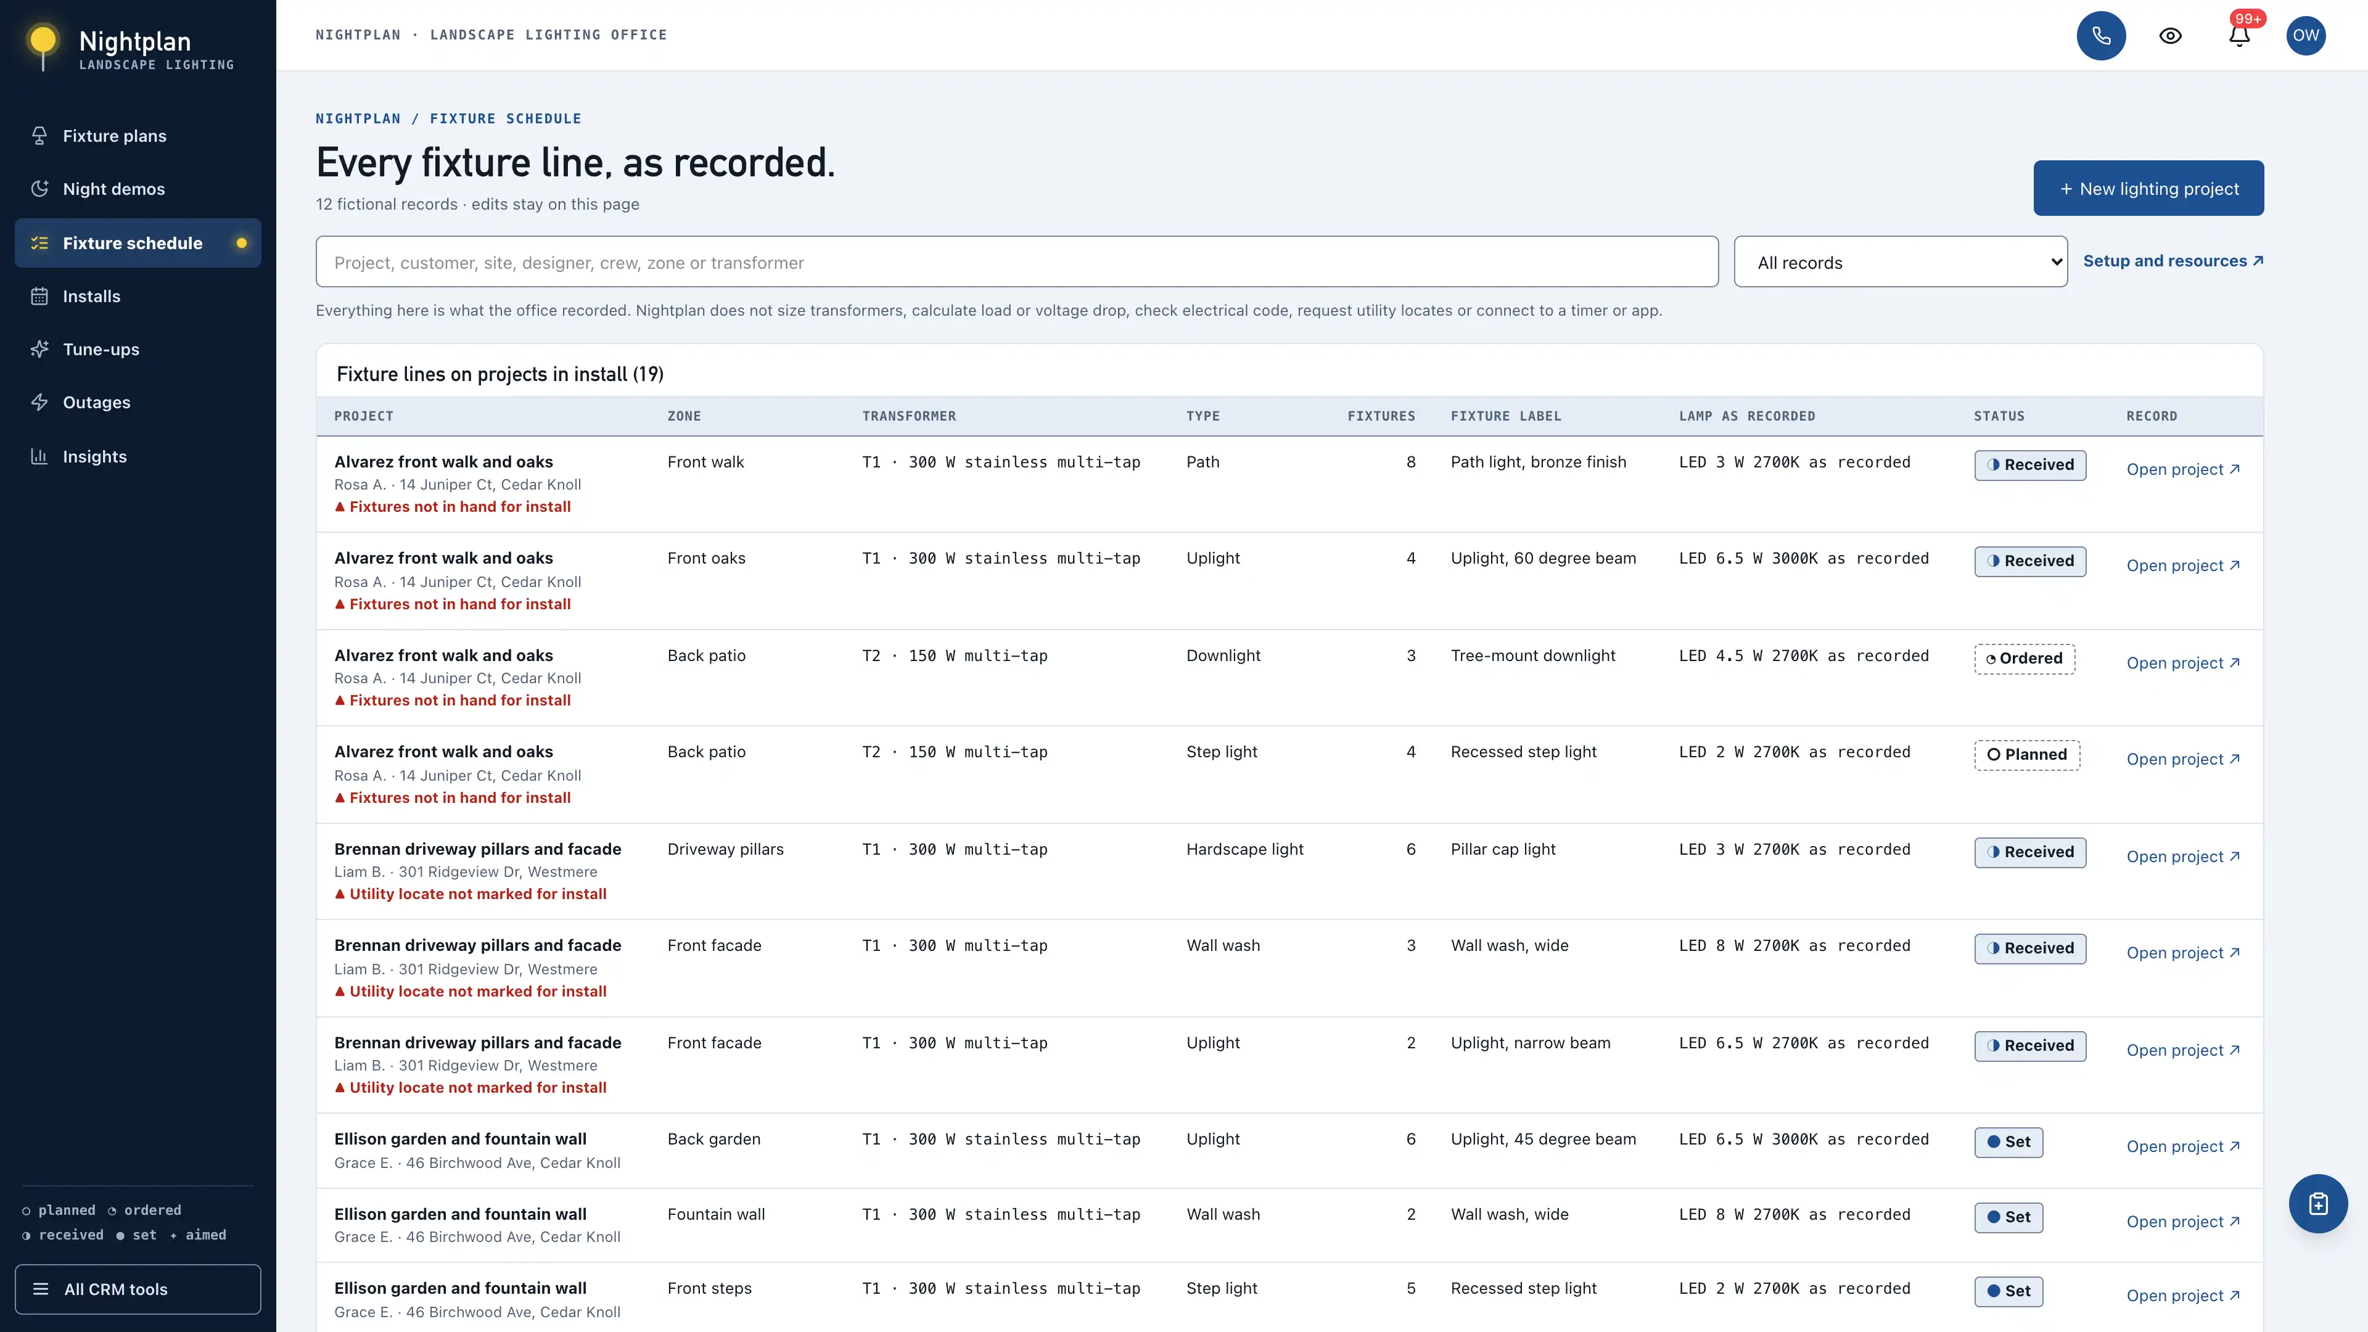The width and height of the screenshot is (2368, 1332).
Task: Focus the project search field
Action: [1017, 262]
